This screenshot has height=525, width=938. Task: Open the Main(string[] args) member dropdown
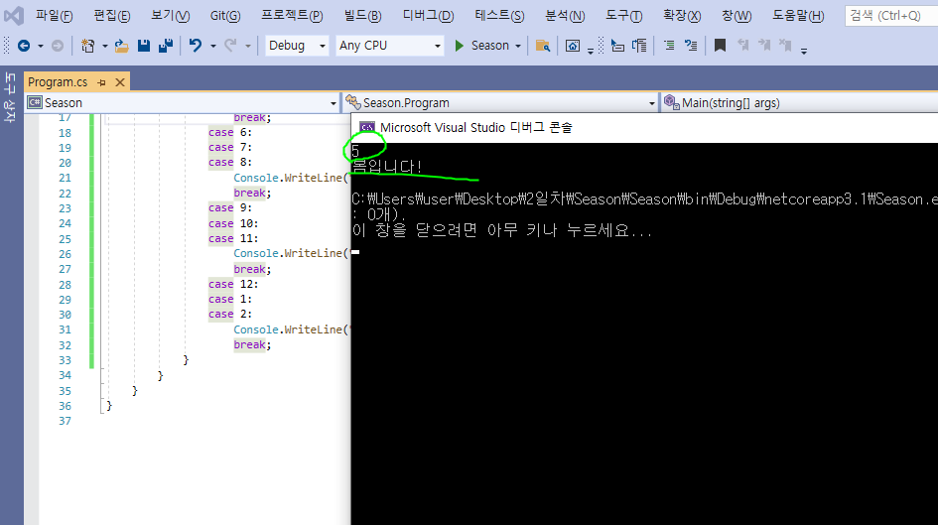pyautogui.click(x=799, y=103)
